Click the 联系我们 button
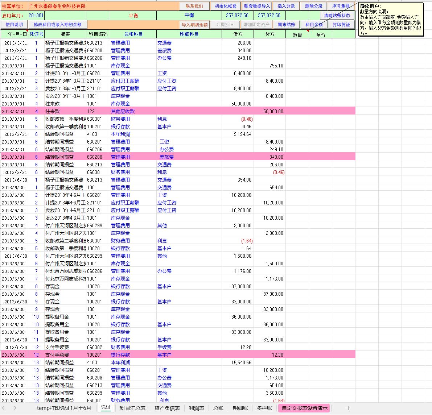The height and width of the screenshot is (415, 432). coord(194,6)
